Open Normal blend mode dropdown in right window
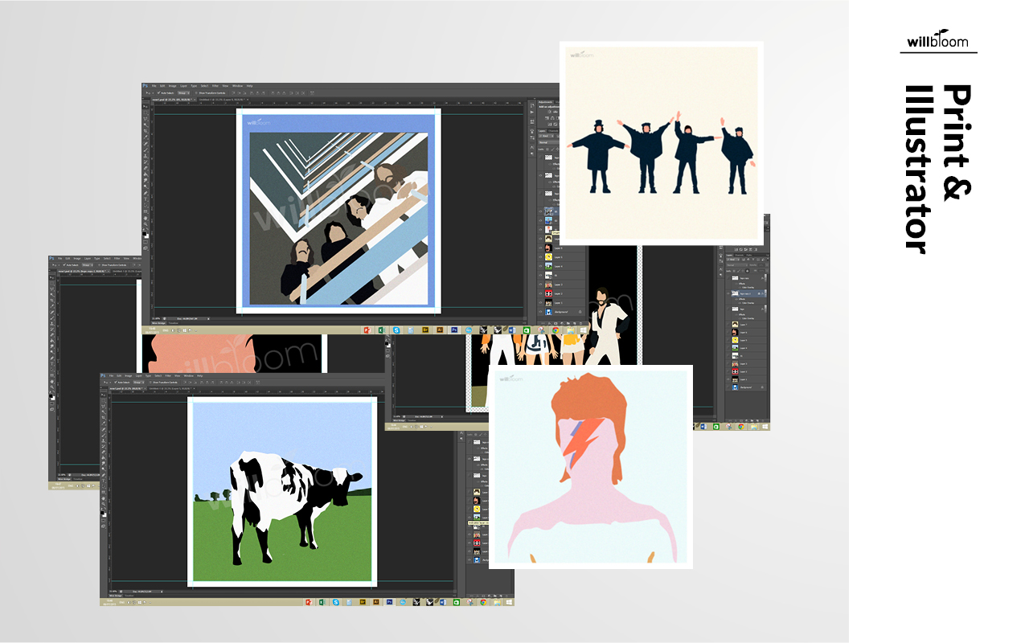 (736, 265)
